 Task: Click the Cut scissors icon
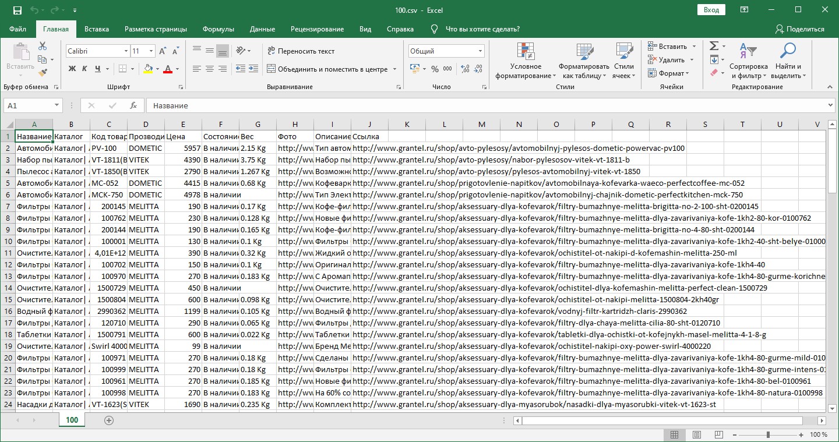coord(43,47)
